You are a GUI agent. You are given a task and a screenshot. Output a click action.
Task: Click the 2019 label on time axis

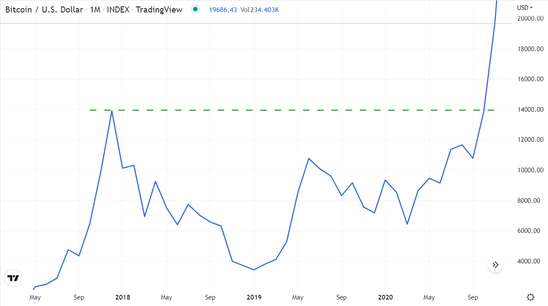(x=254, y=297)
